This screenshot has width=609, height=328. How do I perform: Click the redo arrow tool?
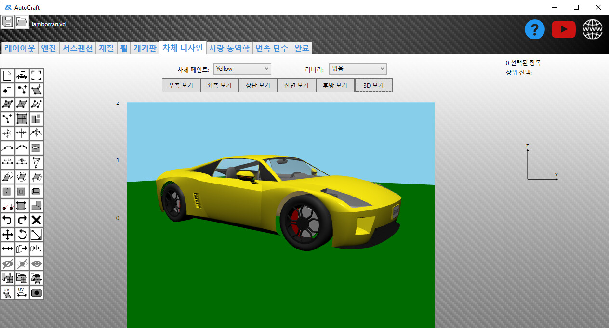(x=22, y=220)
